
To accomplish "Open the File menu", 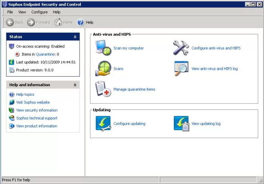I will coord(10,12).
